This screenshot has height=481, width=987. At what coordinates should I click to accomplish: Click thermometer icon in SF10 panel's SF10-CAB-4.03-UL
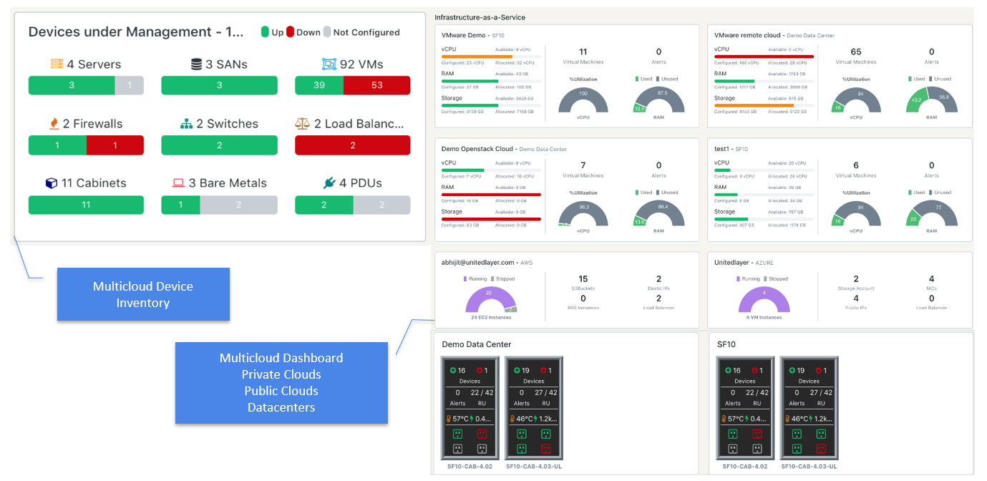tap(788, 419)
